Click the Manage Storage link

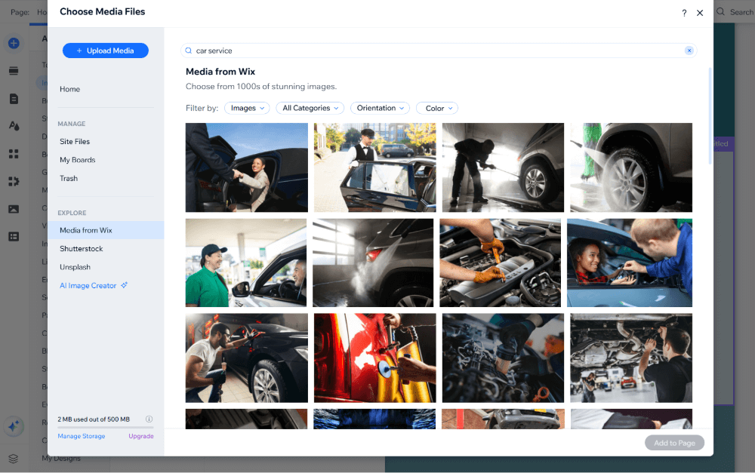[82, 436]
